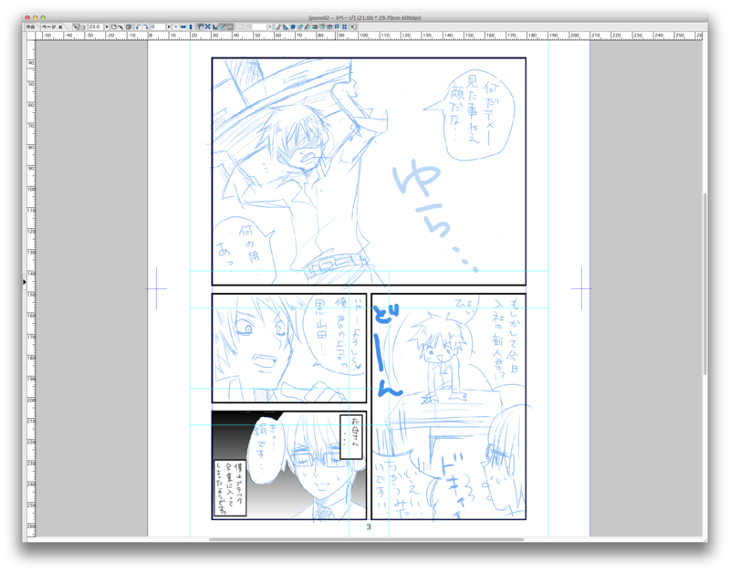Click the print size view icon
730x573 pixels.
[x=129, y=27]
